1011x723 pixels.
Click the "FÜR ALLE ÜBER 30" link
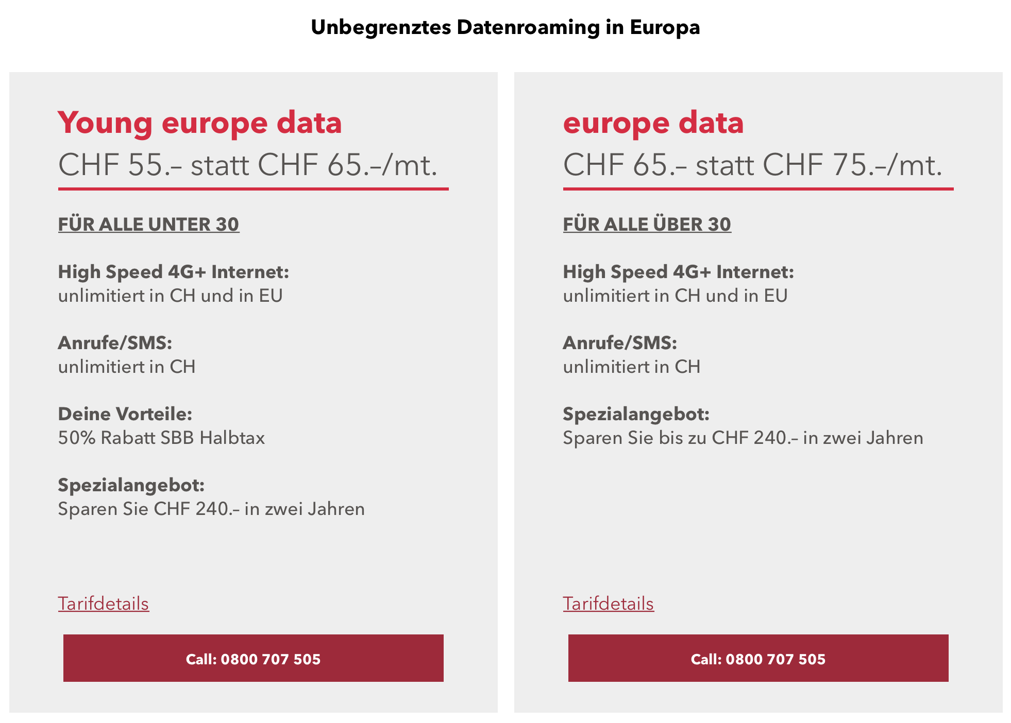coord(647,225)
